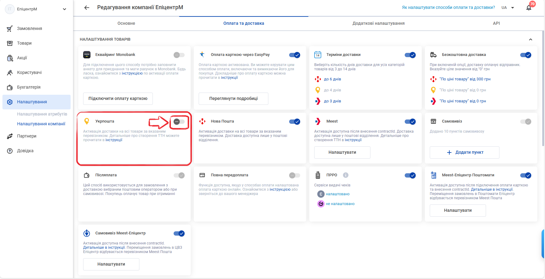This screenshot has height=279, width=545.
Task: Disable Оплата карткою через EasyPay switch
Action: (295, 55)
